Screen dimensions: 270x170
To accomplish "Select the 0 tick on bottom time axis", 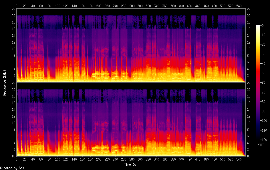I will click(17, 159).
